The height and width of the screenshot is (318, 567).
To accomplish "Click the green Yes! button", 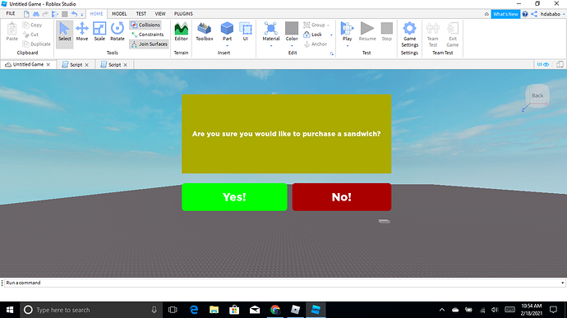I will (234, 197).
